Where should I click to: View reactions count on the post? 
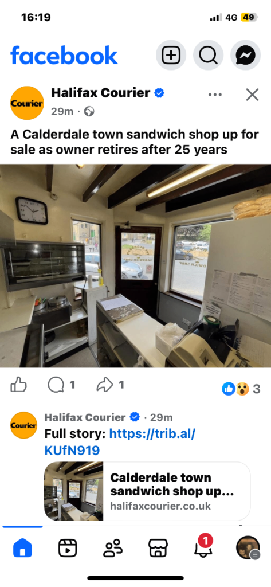tap(241, 389)
